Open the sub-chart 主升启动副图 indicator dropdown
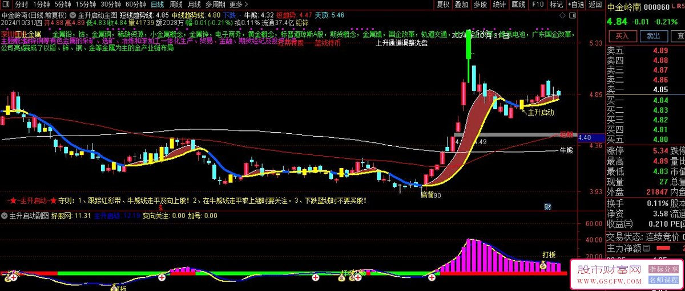Viewport: 685px width, 291px height. [5, 216]
